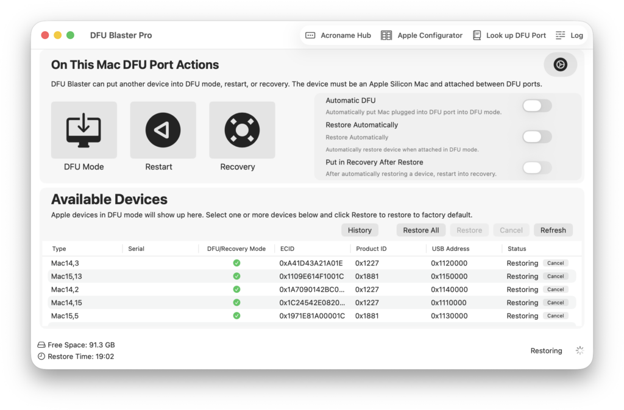Turn on Put in Recovery After Restore
This screenshot has width=624, height=410.
[537, 168]
